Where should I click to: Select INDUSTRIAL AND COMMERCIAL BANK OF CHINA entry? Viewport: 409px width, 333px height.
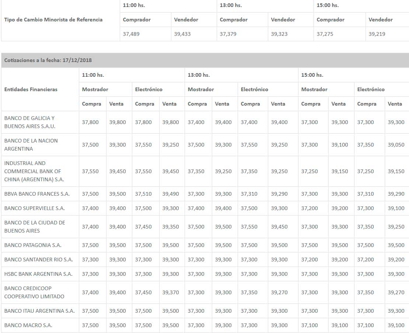pos(34,171)
